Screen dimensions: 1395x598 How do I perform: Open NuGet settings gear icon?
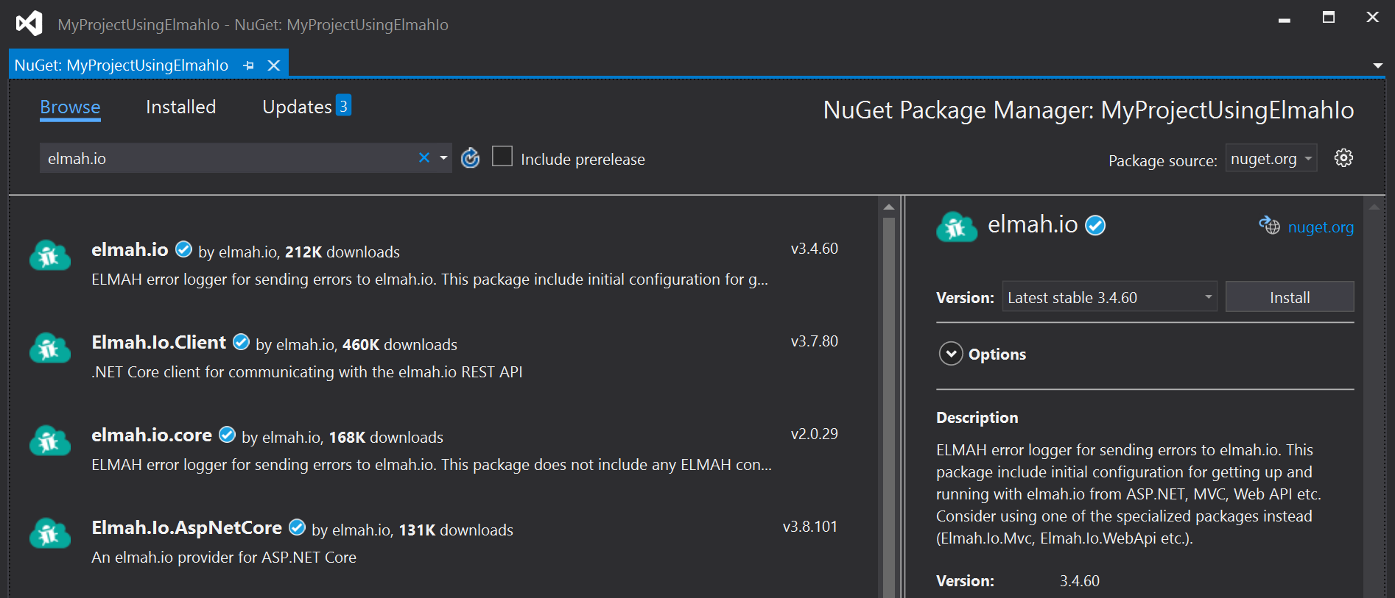[1343, 158]
